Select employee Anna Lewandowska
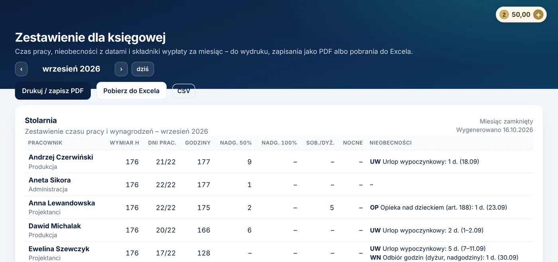 point(62,203)
